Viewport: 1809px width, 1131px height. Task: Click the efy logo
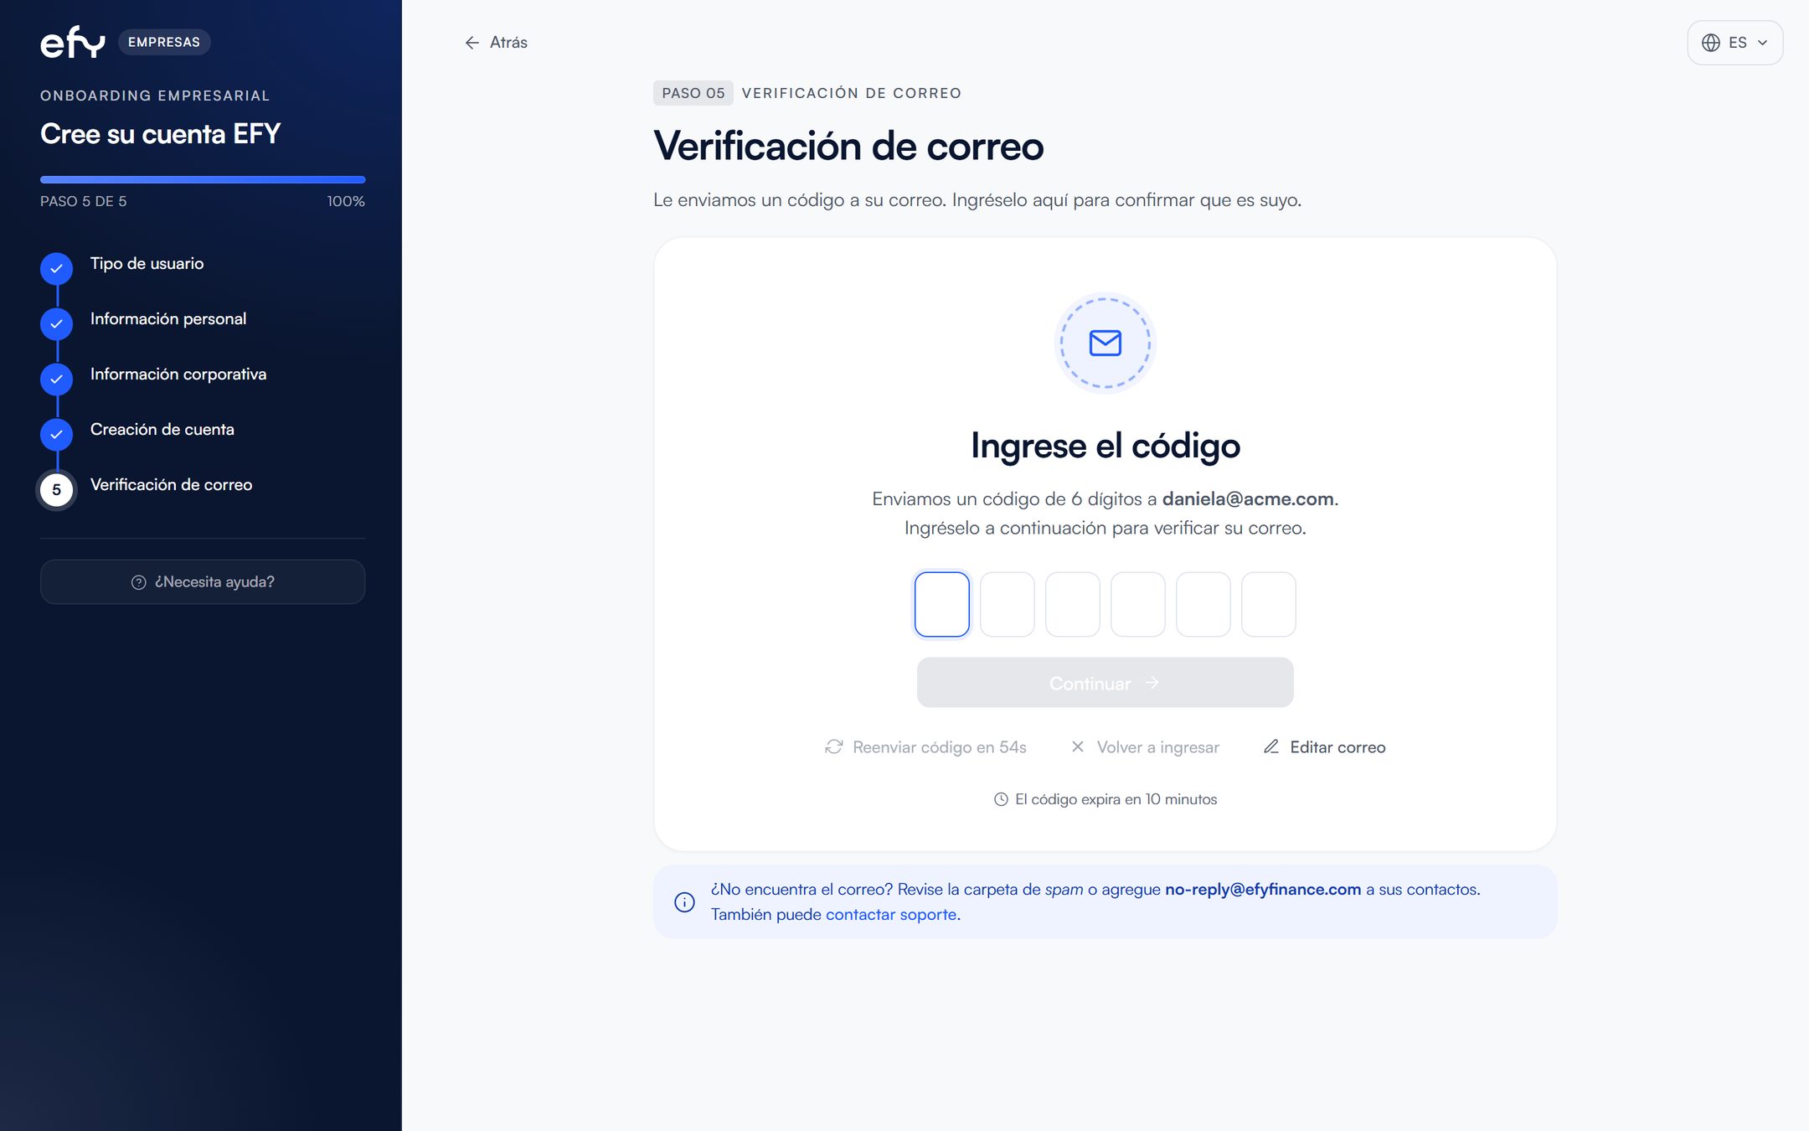pos(73,42)
